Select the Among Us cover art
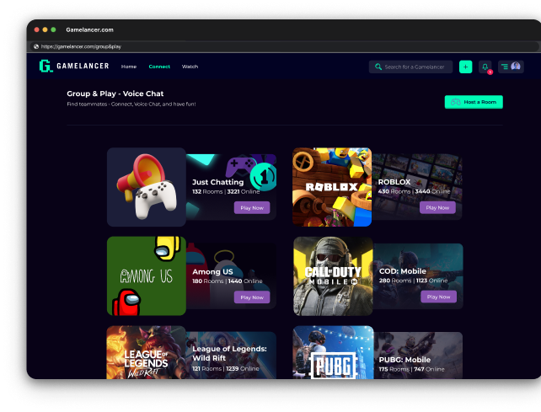Screen dimensions: 541x412 [146, 276]
